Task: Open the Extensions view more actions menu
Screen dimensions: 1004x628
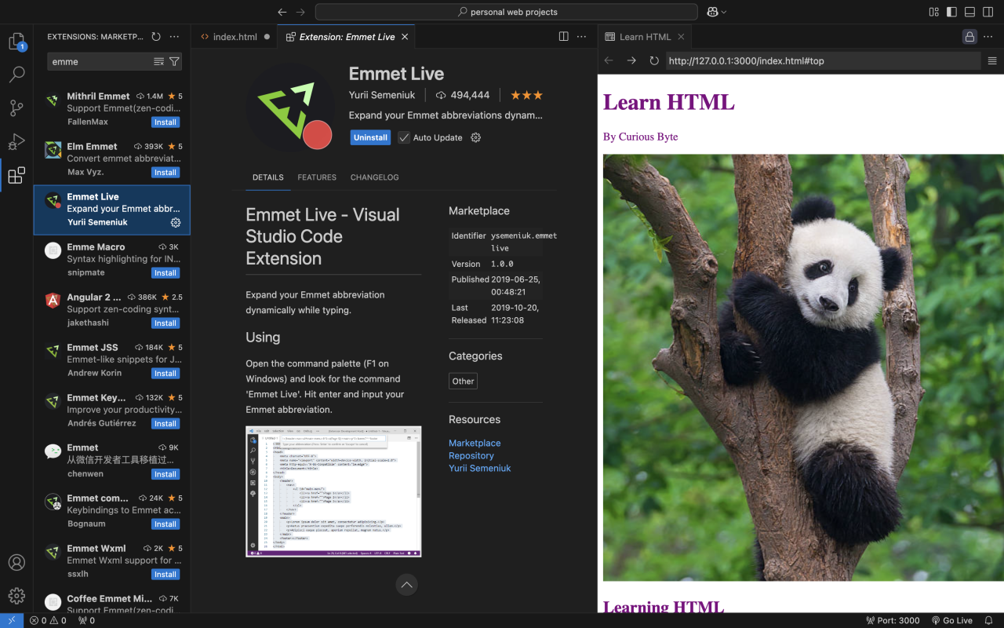Action: point(174,37)
